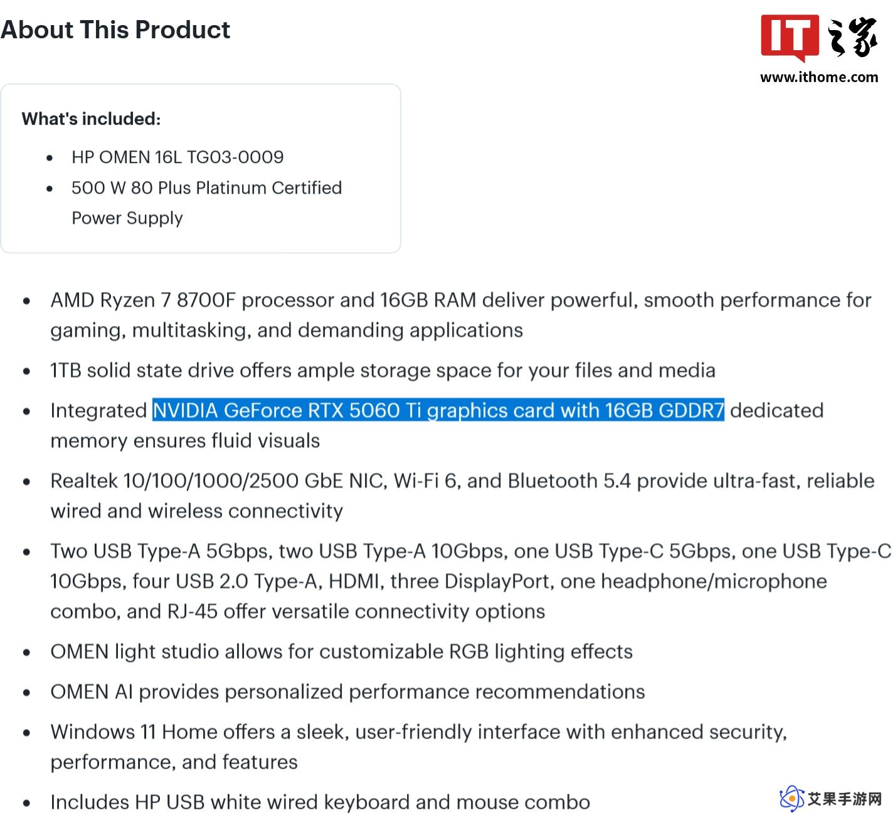Click the Power Supply text line
The height and width of the screenshot is (815, 893).
tap(127, 218)
